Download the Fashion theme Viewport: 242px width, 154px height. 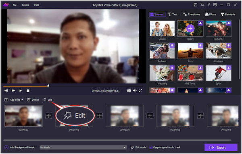[172, 46]
